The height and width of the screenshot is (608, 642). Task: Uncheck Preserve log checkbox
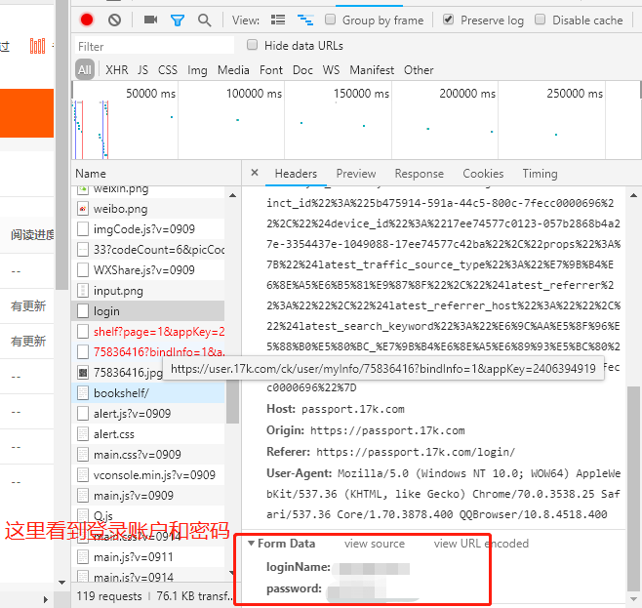tap(449, 20)
